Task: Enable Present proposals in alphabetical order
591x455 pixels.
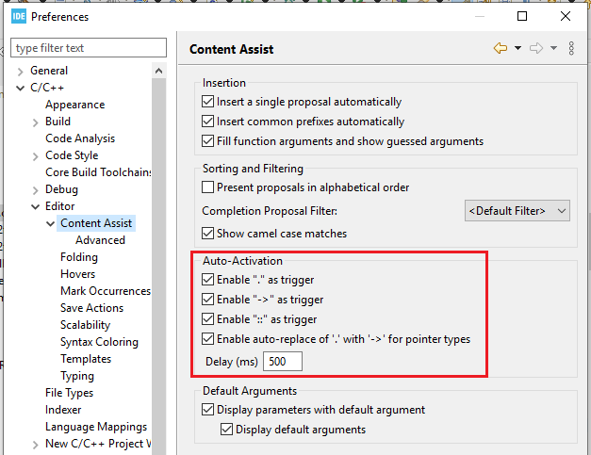Action: point(208,187)
